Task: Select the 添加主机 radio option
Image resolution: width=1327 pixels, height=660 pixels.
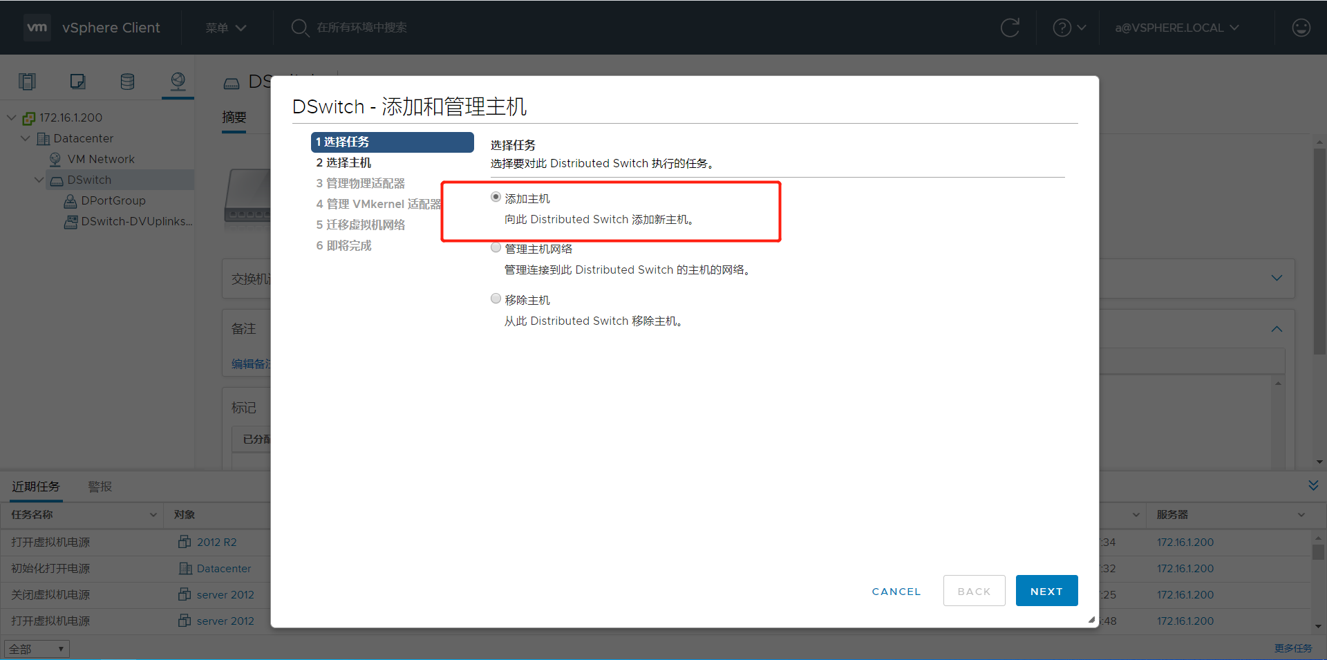Action: (x=496, y=196)
